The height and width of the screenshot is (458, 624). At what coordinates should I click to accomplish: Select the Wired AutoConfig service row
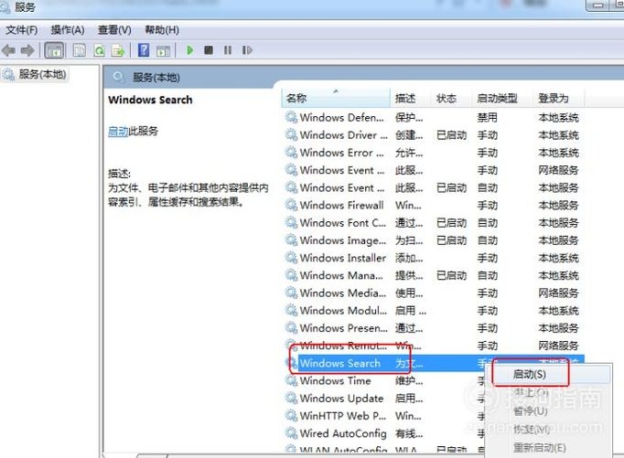pyautogui.click(x=384, y=433)
